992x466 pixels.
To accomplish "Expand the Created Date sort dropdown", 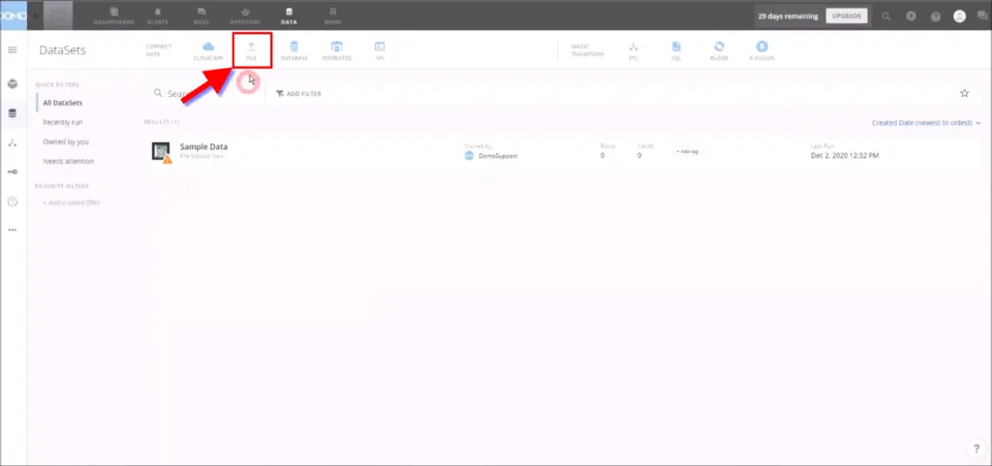I will (926, 123).
